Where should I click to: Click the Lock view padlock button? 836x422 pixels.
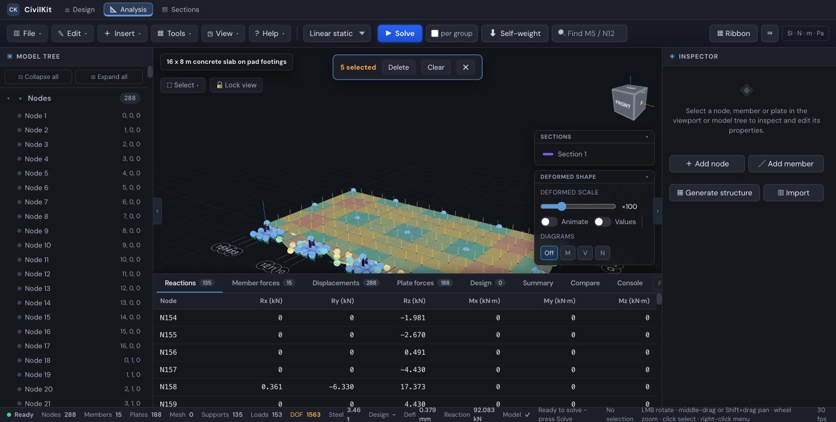236,85
